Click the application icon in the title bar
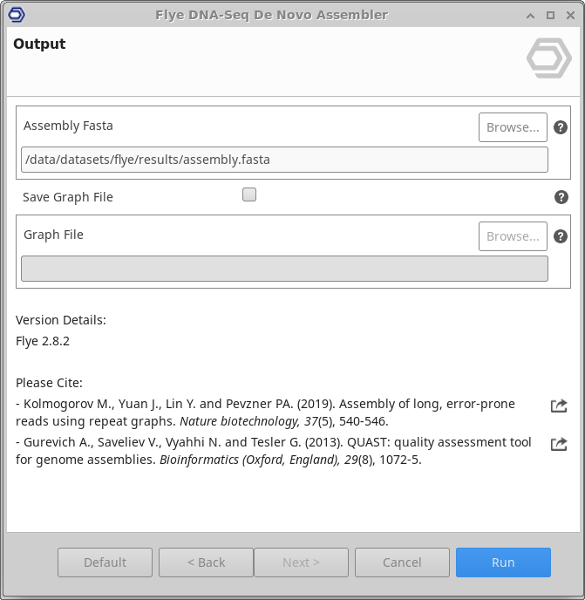The height and width of the screenshot is (600, 585). point(15,15)
